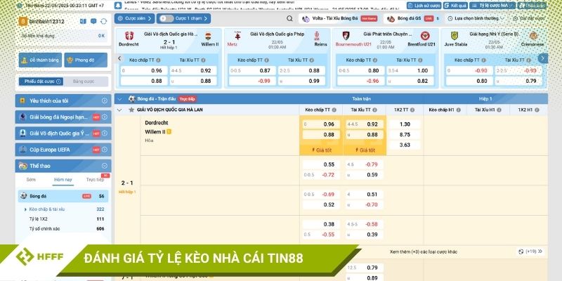Viewport: 562px width, 281px height.
Task: Click Dordrecht team crest in carousel
Action: [x=129, y=36]
